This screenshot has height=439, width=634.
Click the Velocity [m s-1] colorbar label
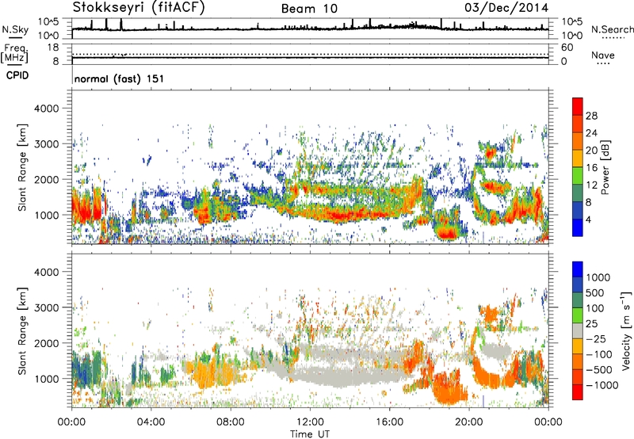tap(626, 330)
